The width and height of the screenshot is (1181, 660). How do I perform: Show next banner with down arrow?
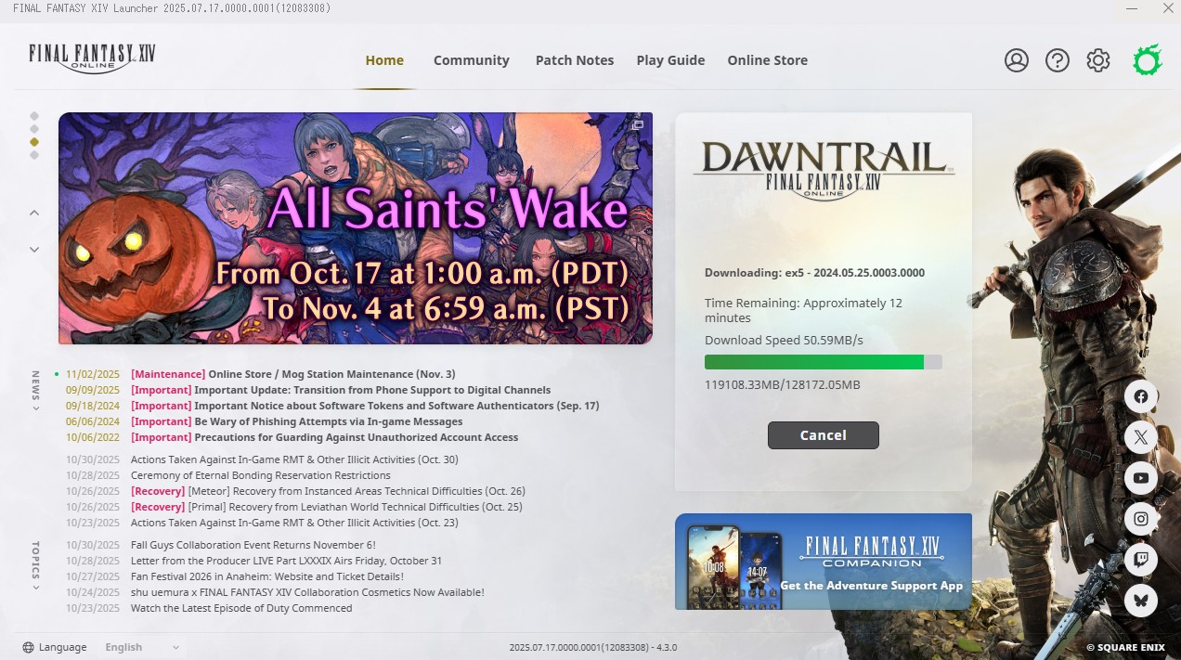point(34,249)
